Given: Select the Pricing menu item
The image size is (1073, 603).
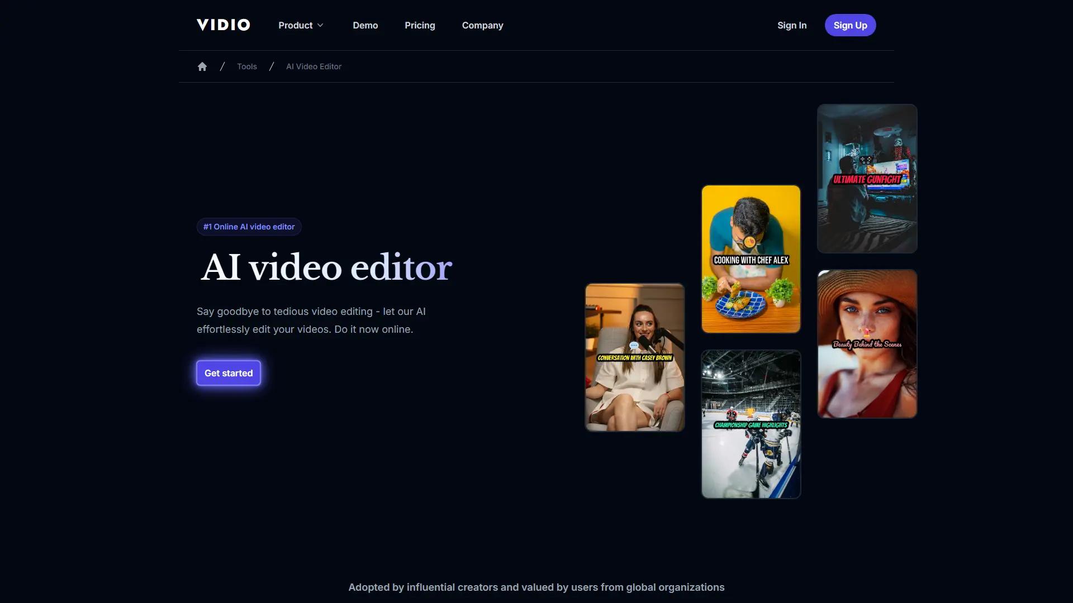Looking at the screenshot, I should click(420, 25).
